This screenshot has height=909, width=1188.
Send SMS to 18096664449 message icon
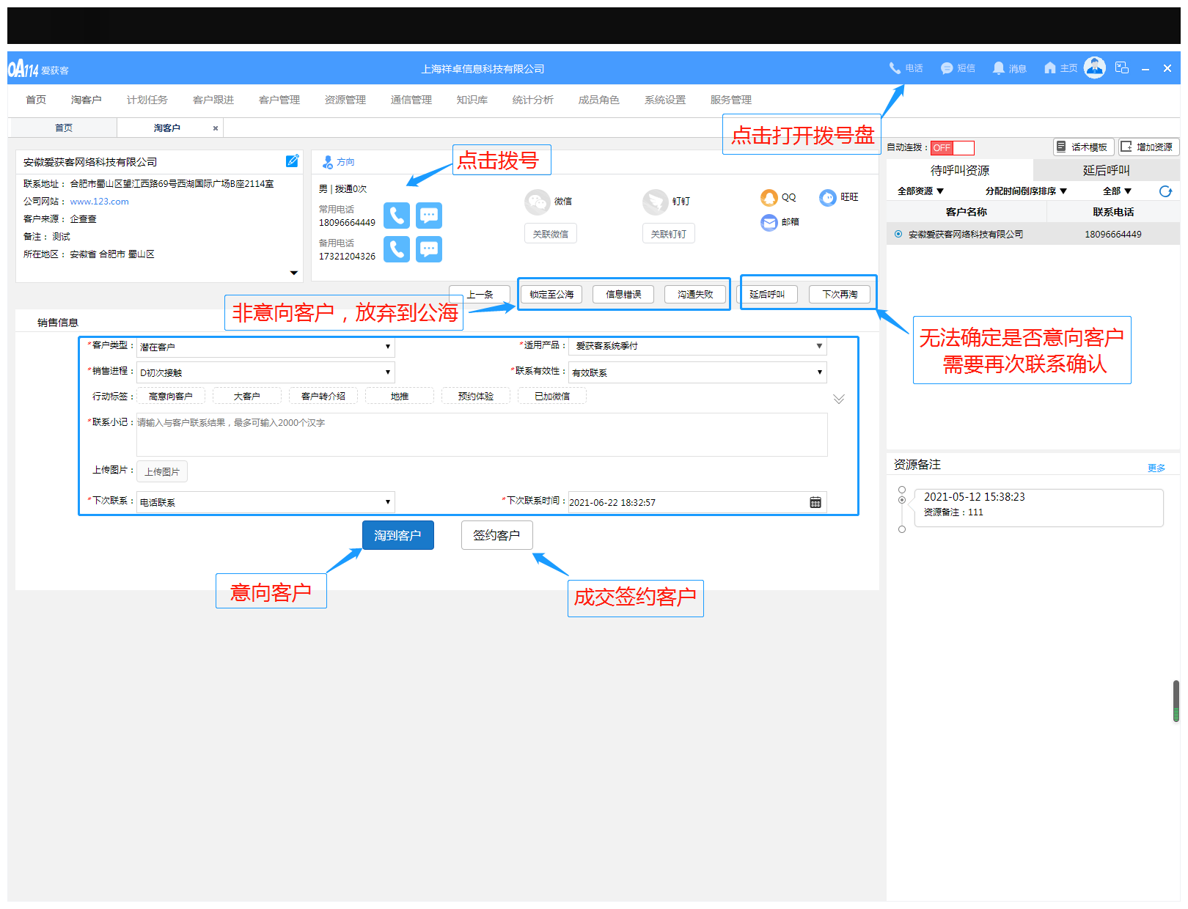429,216
